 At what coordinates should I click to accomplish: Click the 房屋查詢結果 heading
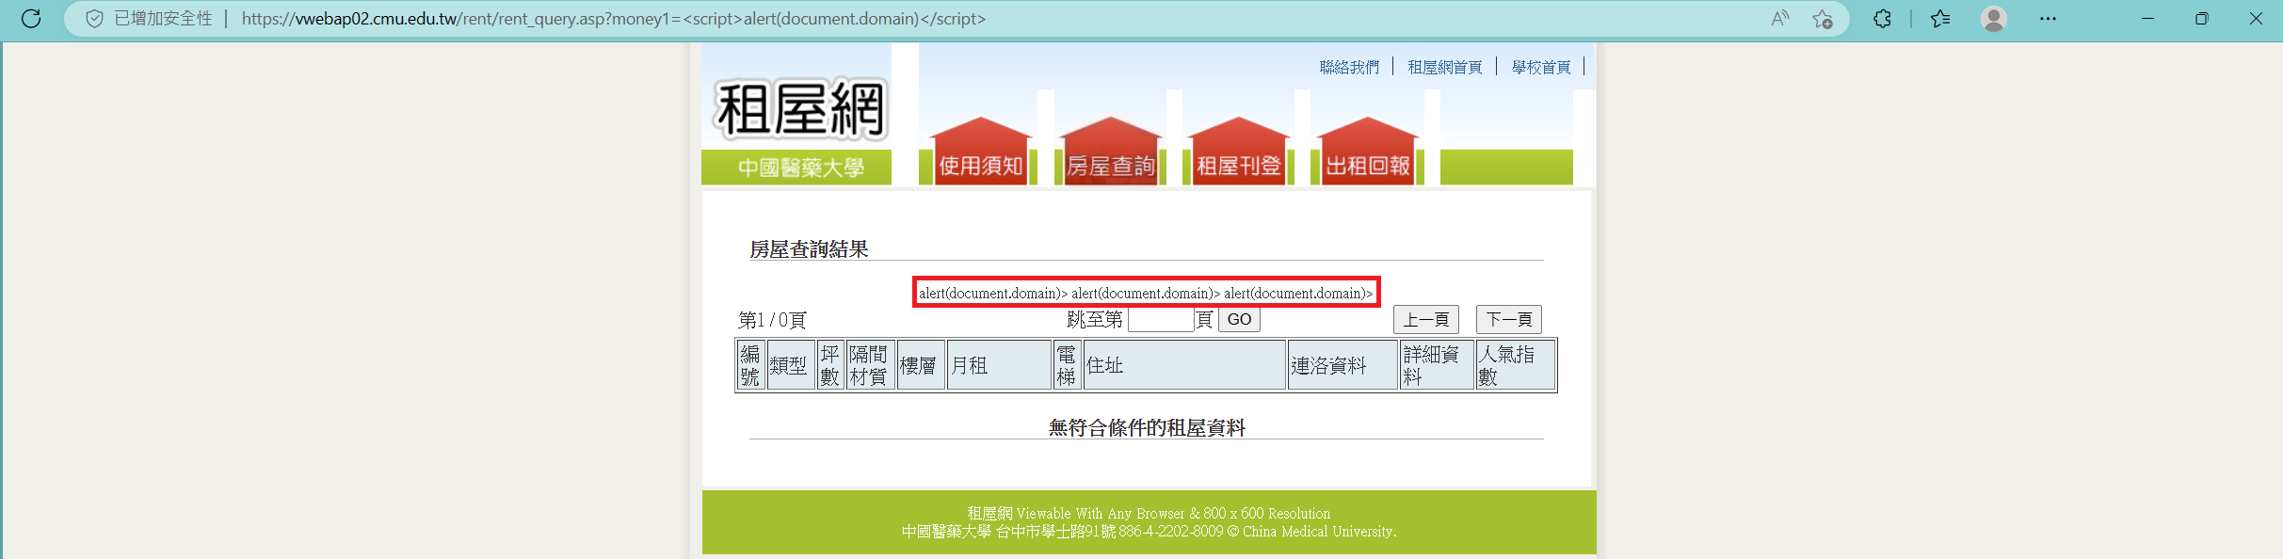click(809, 249)
